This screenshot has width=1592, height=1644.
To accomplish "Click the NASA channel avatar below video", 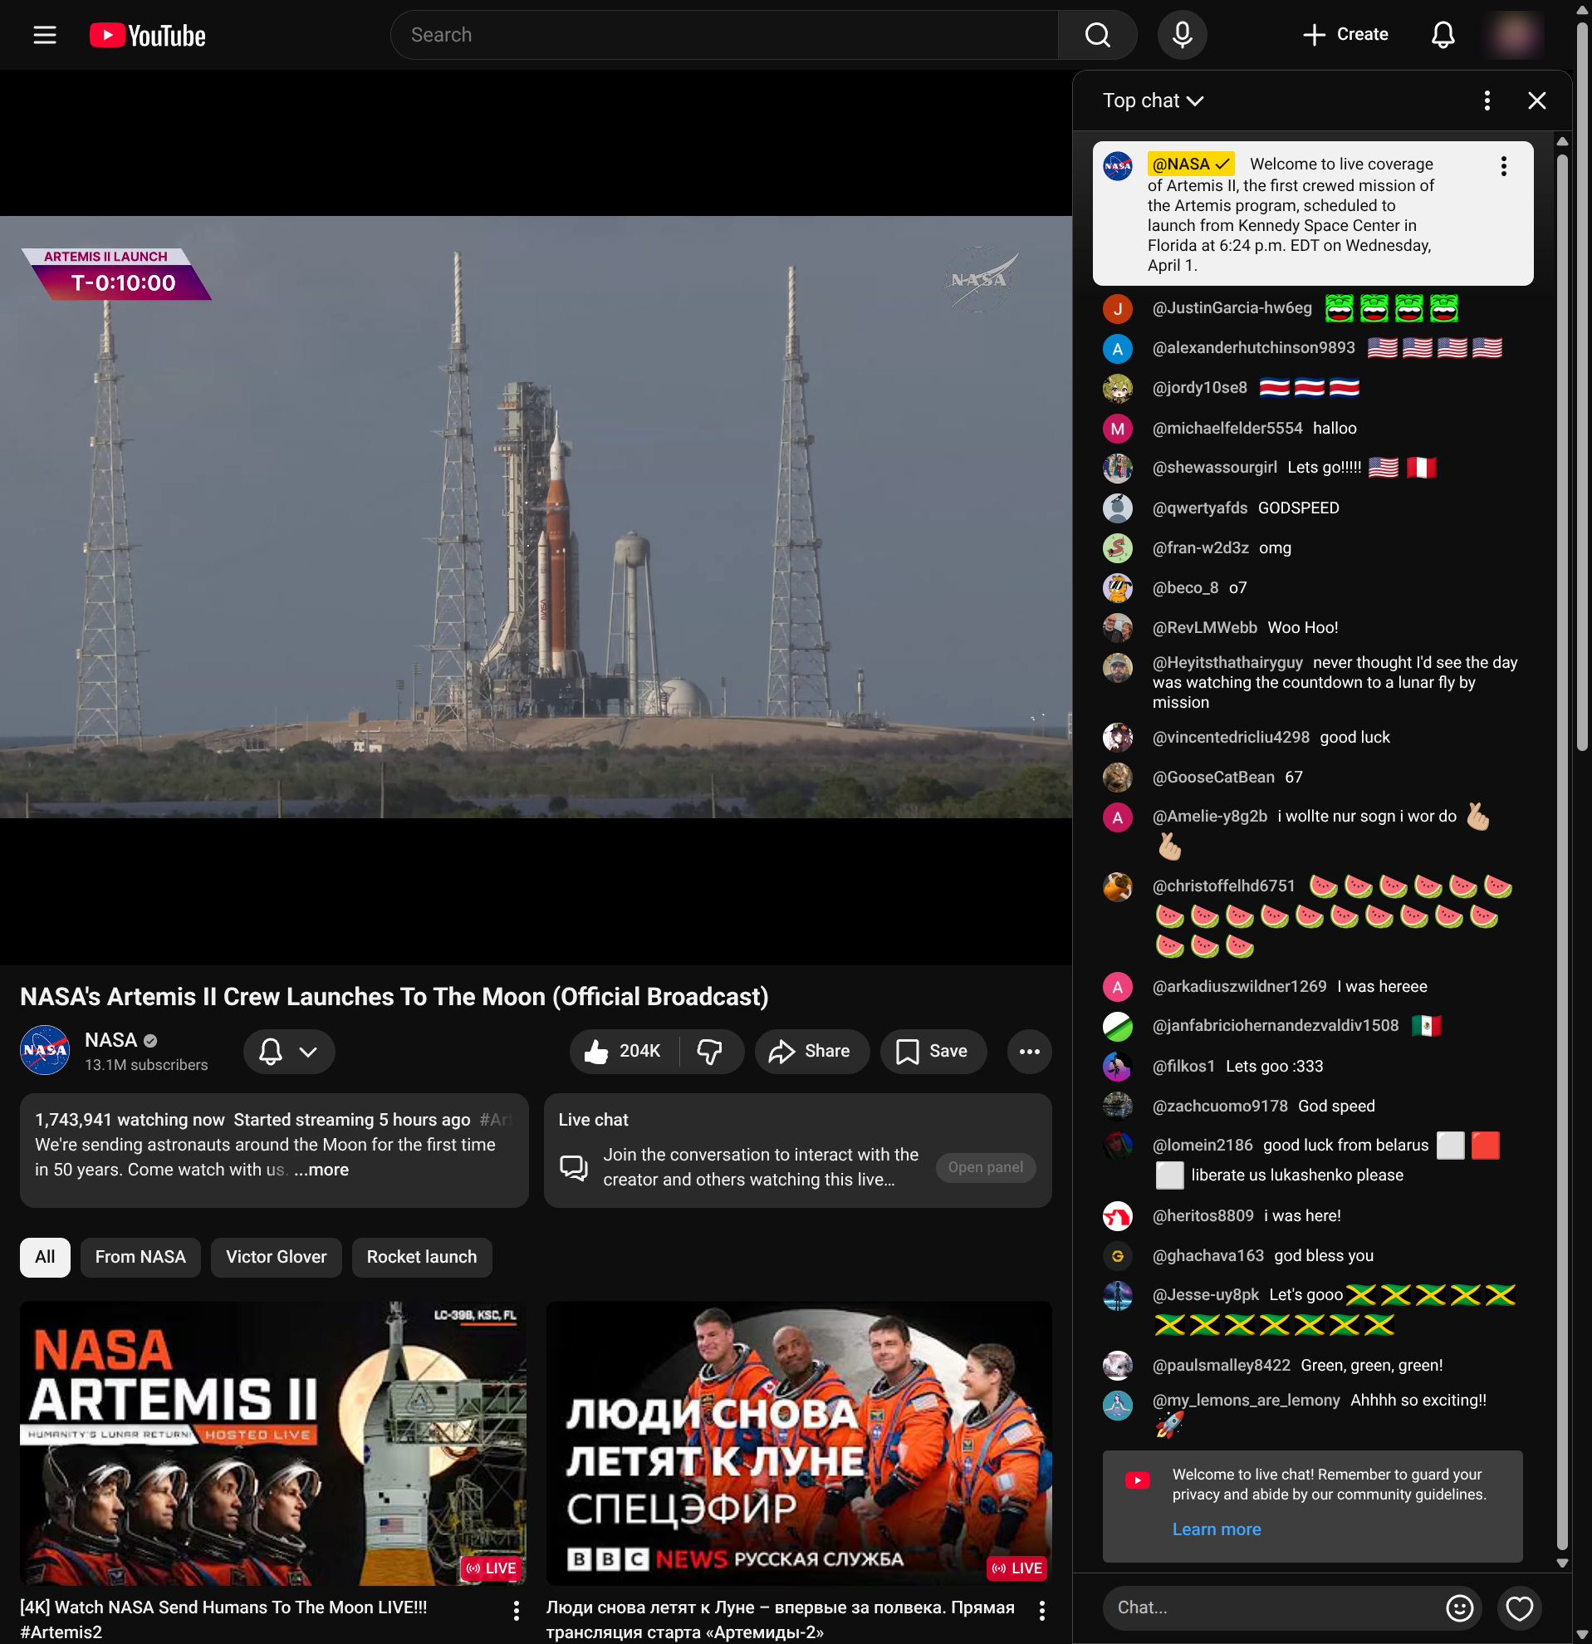I will pyautogui.click(x=45, y=1050).
